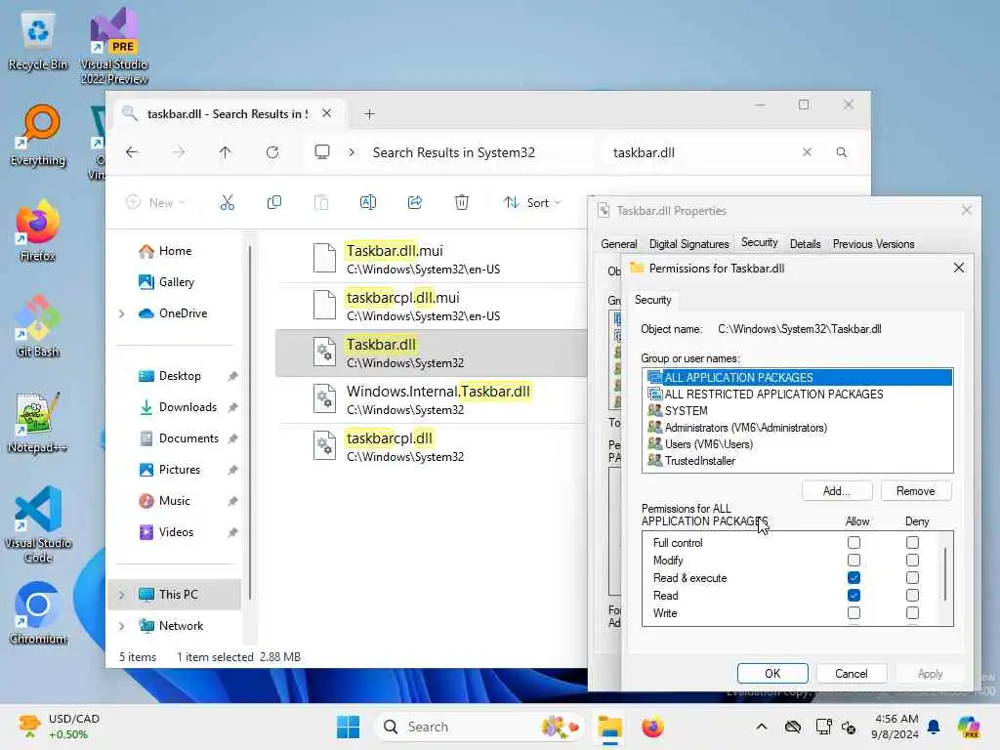Open the USD/CAD widget in taskbar

(59, 727)
